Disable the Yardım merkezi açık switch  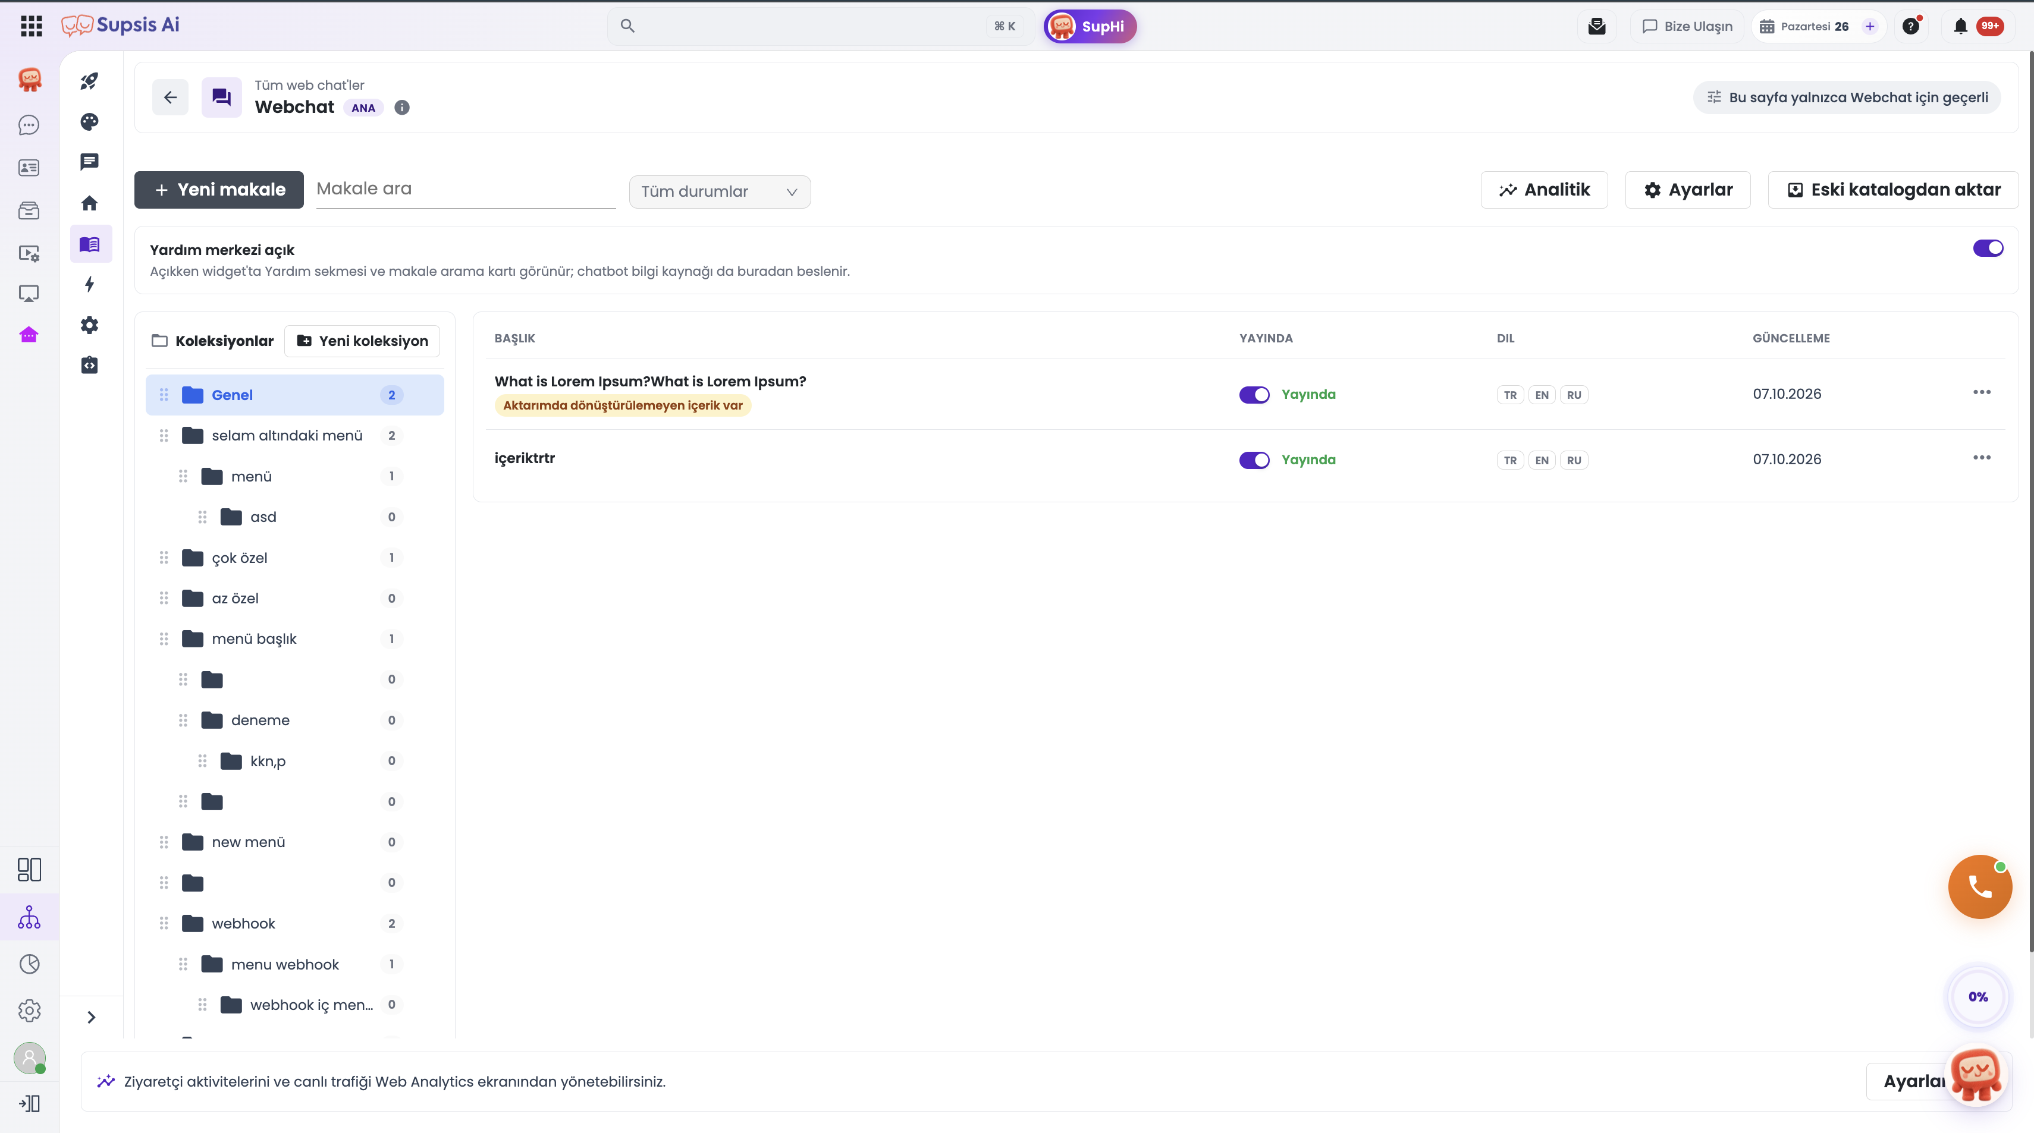click(1988, 248)
